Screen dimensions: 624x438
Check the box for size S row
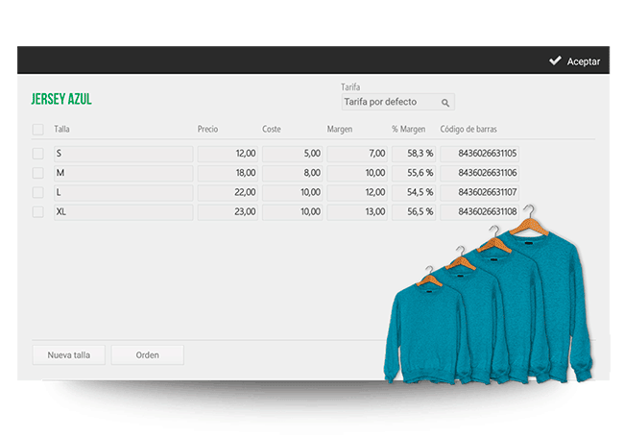tap(37, 154)
